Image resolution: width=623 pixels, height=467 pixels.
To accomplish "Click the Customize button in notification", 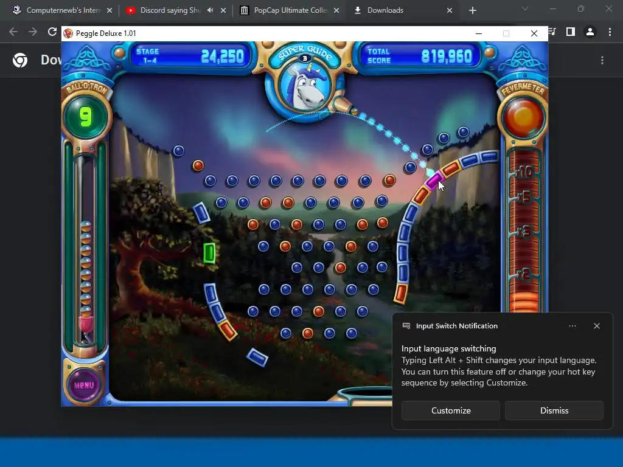I will point(451,410).
